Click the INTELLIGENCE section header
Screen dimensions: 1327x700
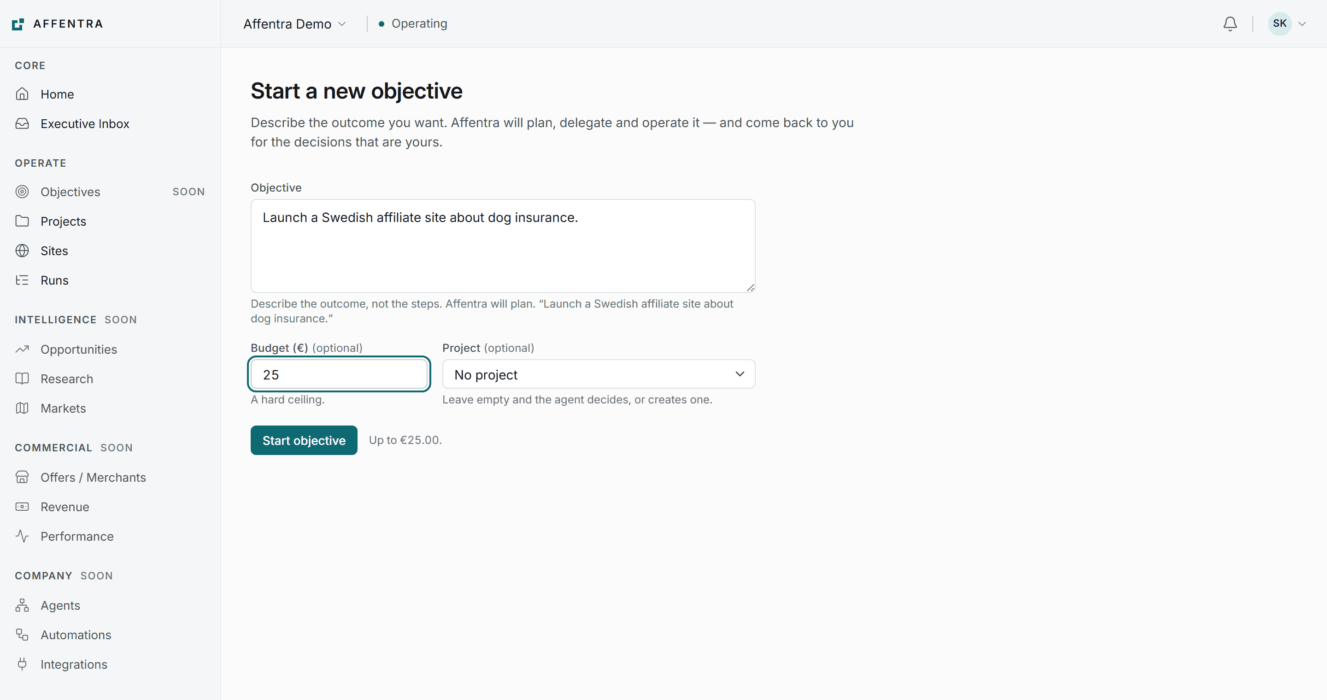point(56,320)
